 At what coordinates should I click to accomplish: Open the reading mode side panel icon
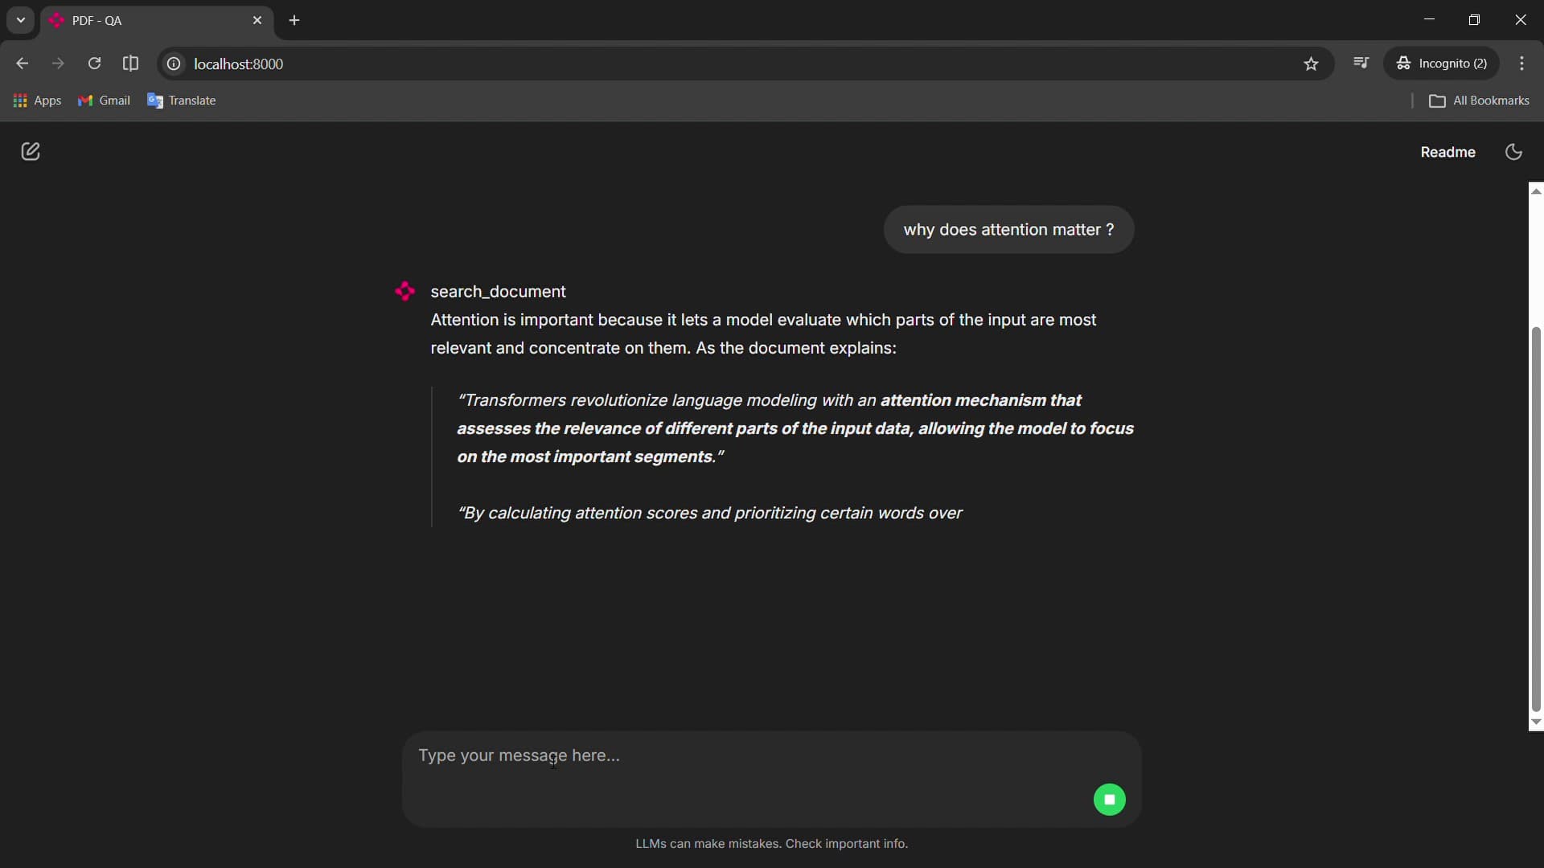coord(130,63)
